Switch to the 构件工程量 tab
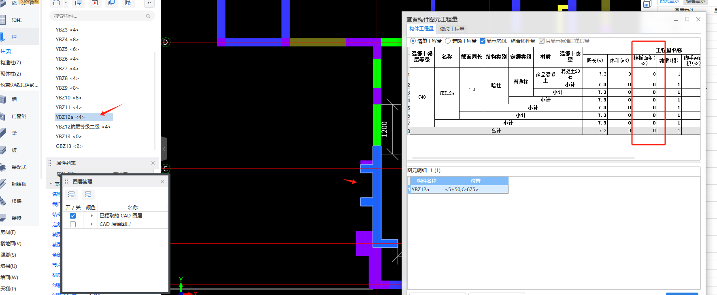Image resolution: width=717 pixels, height=295 pixels. (x=421, y=29)
